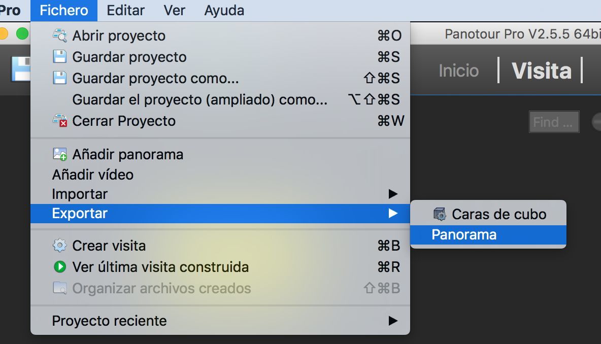This screenshot has width=601, height=344.
Task: Click the green play icon for Ver última visita
Action: pyautogui.click(x=60, y=266)
